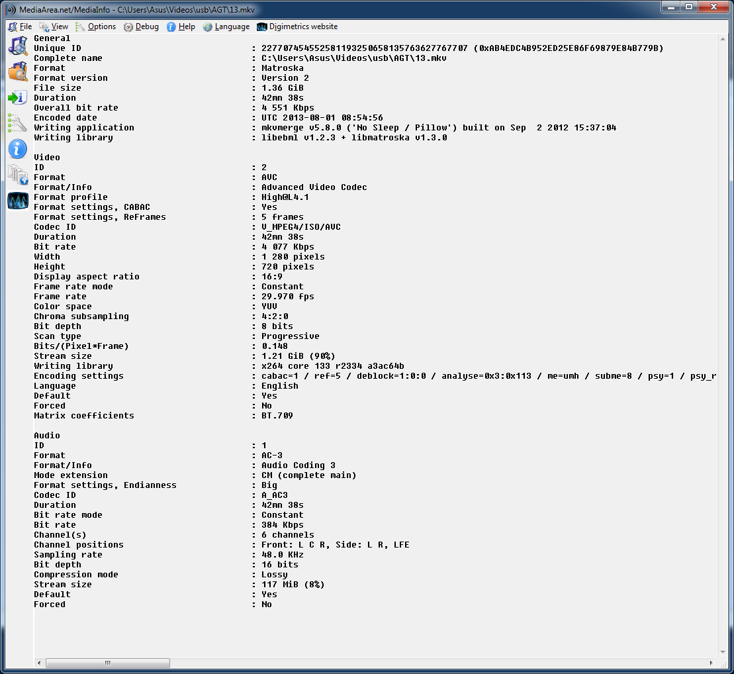Open Preferences via the wrench sidebar icon
This screenshot has height=674, width=734.
(x=18, y=123)
